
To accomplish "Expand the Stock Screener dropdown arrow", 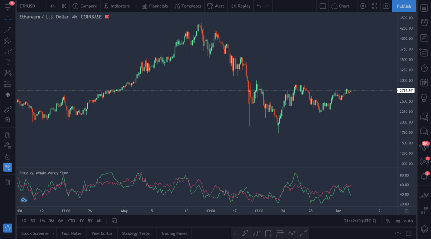I will (x=54, y=233).
